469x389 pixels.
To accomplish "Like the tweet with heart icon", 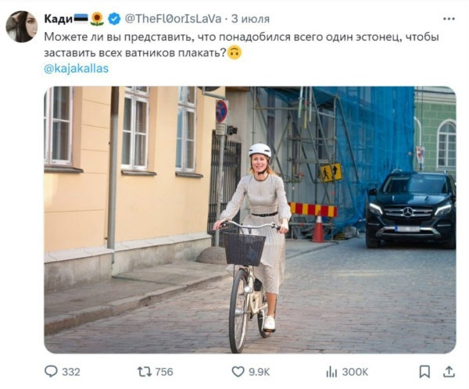I will point(238,372).
